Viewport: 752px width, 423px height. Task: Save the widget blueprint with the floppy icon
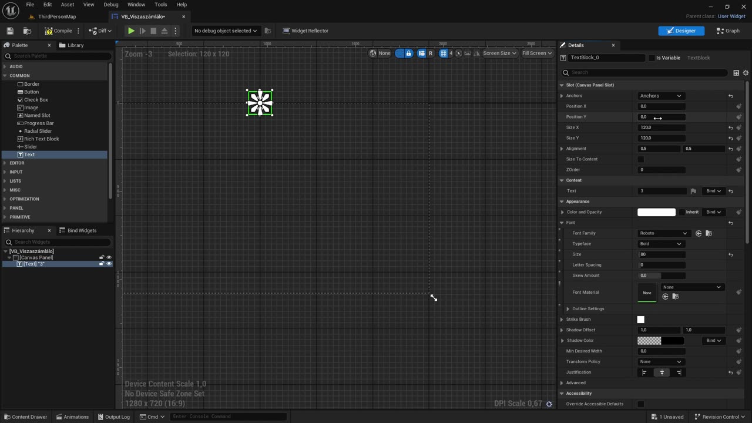pyautogui.click(x=10, y=31)
